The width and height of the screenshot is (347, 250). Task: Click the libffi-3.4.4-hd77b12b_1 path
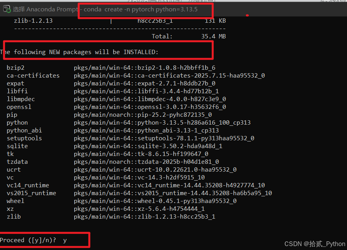[146, 91]
